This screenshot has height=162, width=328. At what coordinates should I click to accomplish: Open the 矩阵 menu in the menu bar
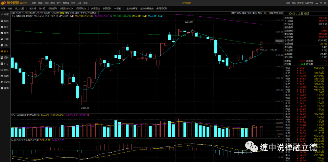(x=59, y=3)
